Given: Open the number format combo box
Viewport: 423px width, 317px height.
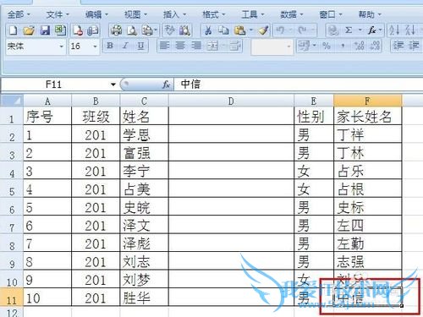Looking at the screenshot, I should point(272,46).
